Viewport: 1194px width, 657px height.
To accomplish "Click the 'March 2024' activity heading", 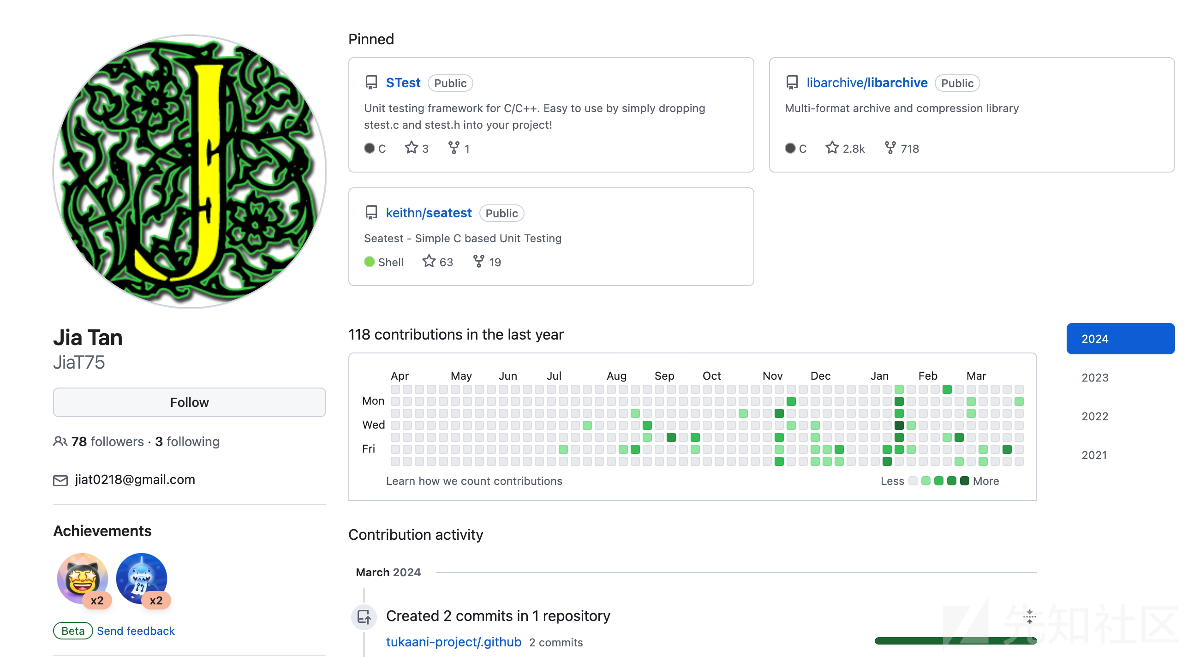I will [388, 572].
